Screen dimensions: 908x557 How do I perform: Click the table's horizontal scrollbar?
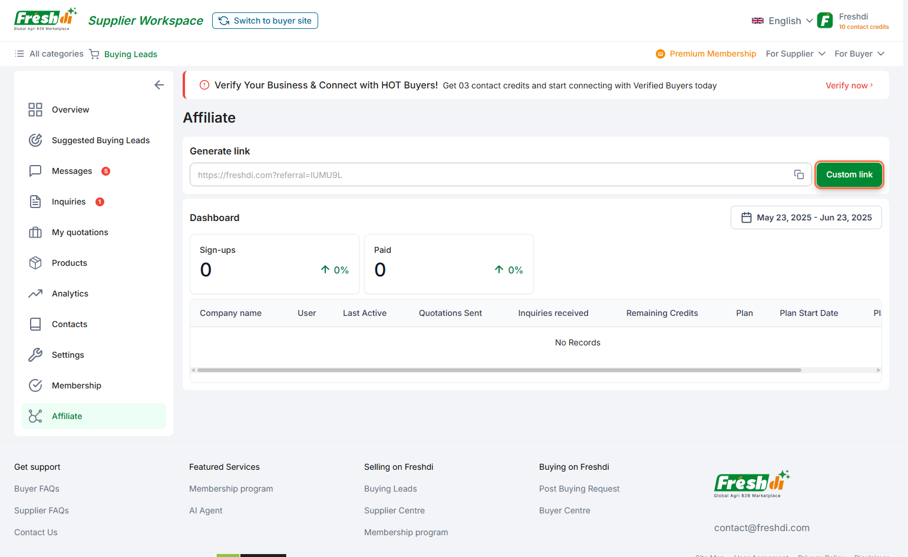[498, 370]
